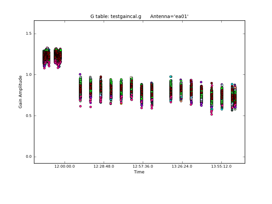This screenshot has width=272, height=204.
Task: Click the data column above the 13:26:24.0 tick
Action: pyautogui.click(x=181, y=90)
